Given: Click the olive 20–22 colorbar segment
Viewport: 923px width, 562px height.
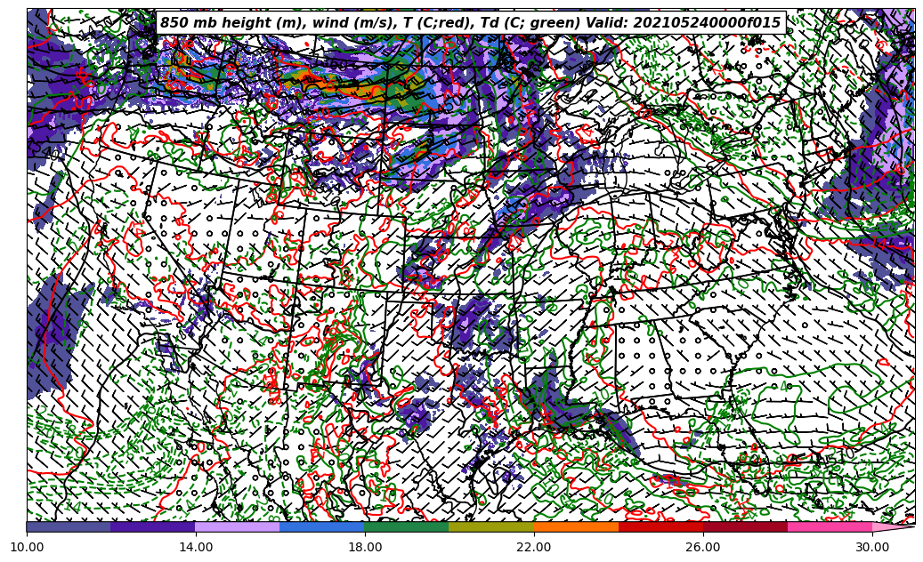Looking at the screenshot, I should (x=491, y=526).
